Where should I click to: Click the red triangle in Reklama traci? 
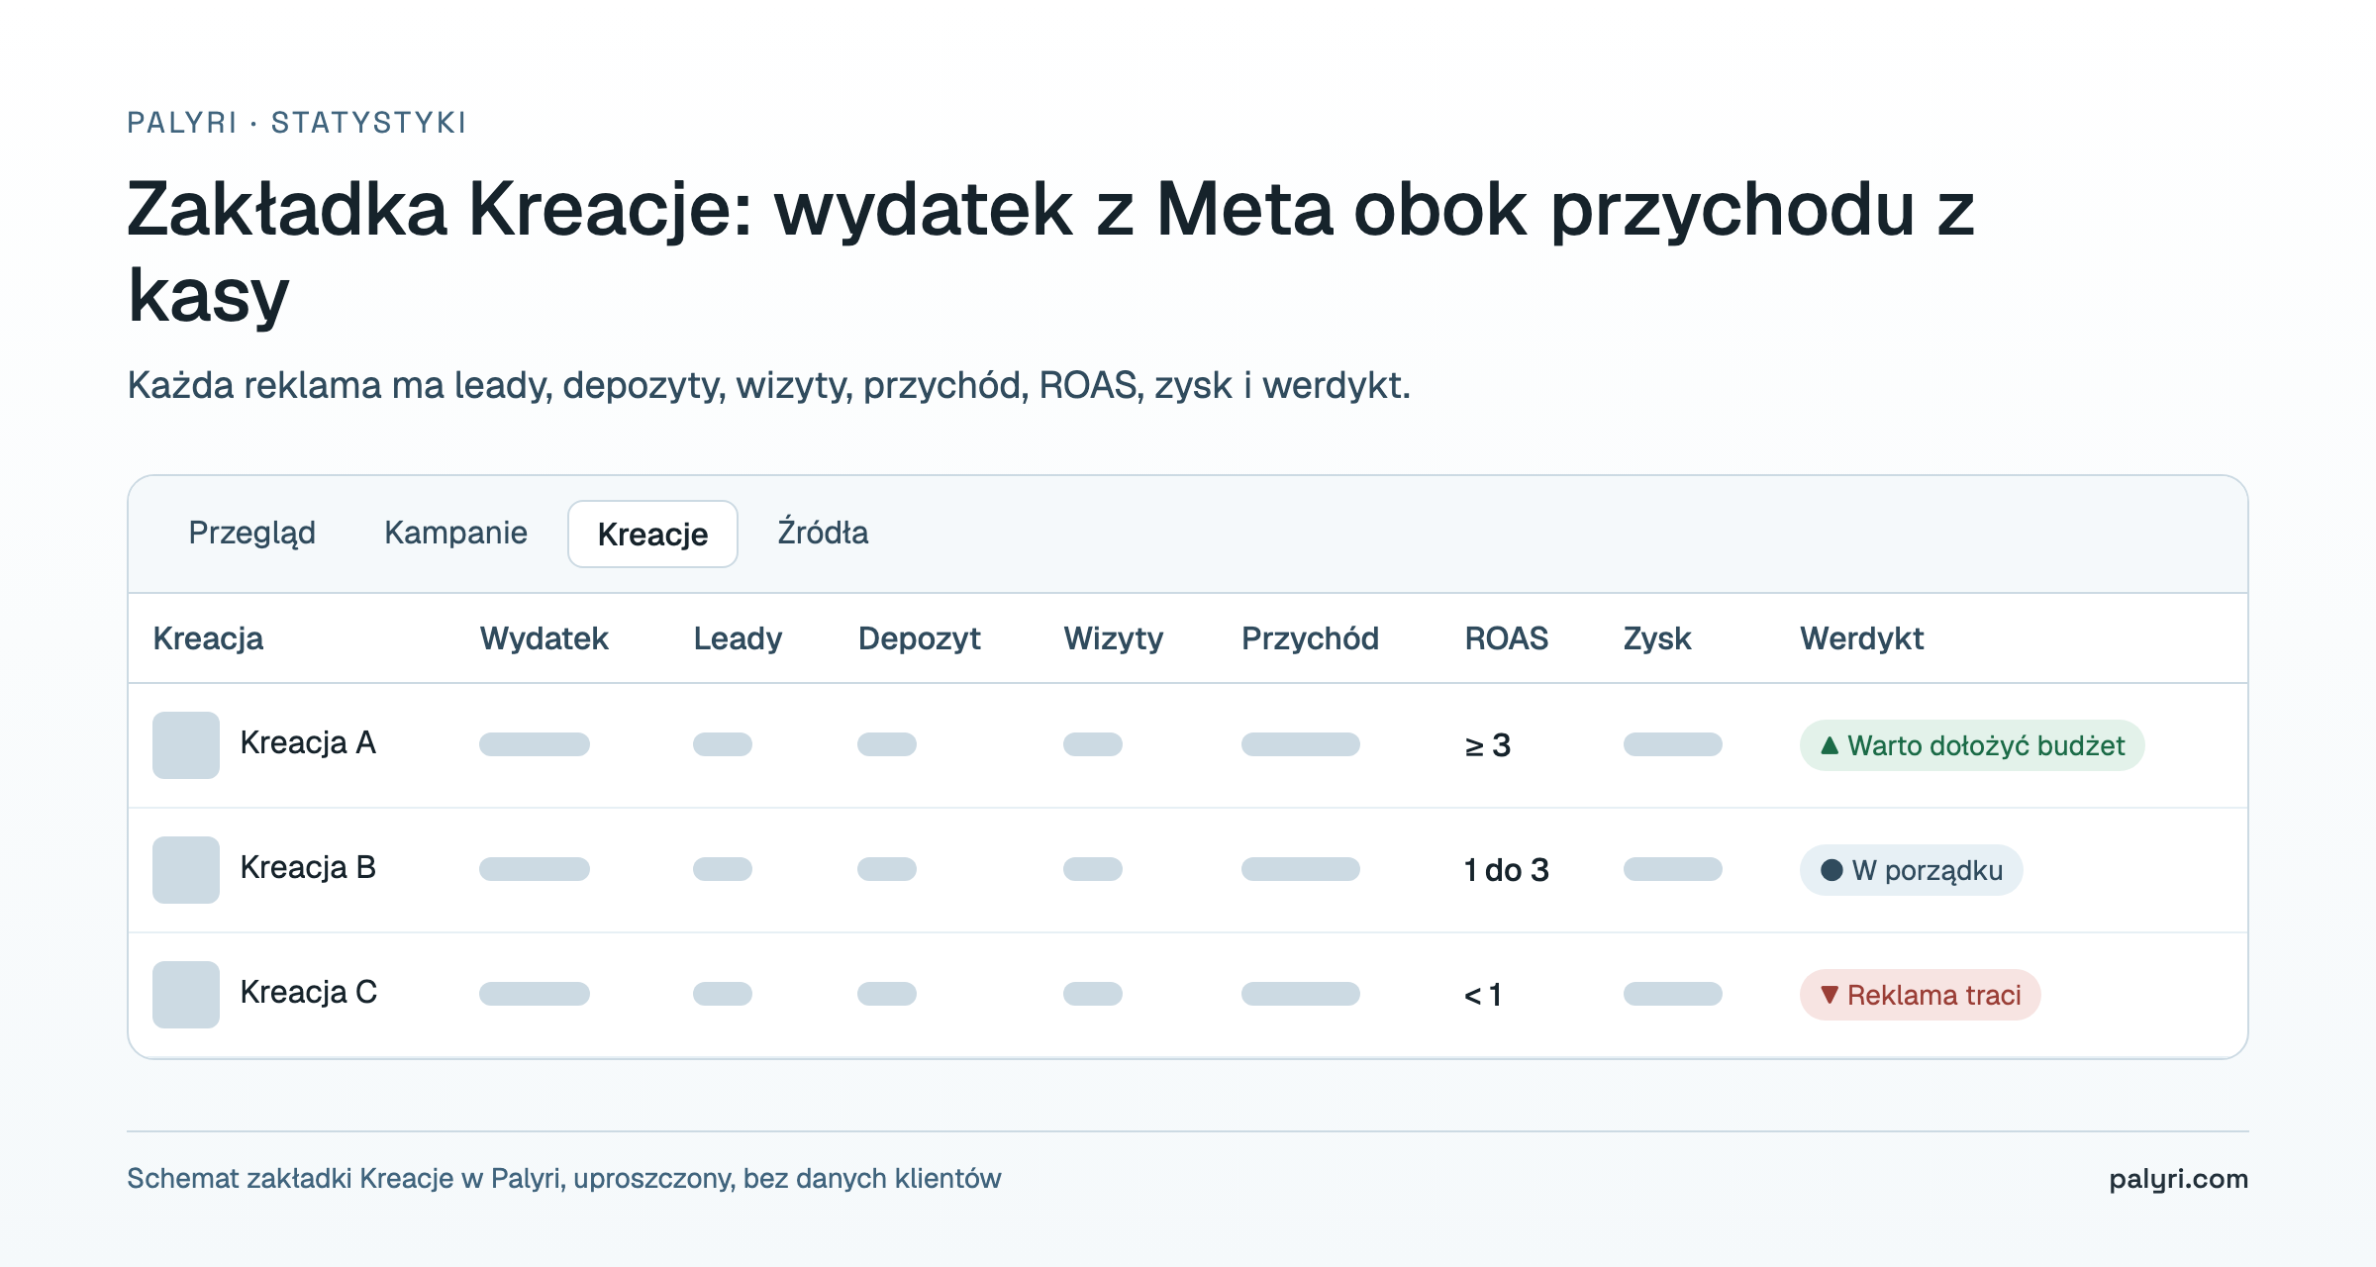1830,995
